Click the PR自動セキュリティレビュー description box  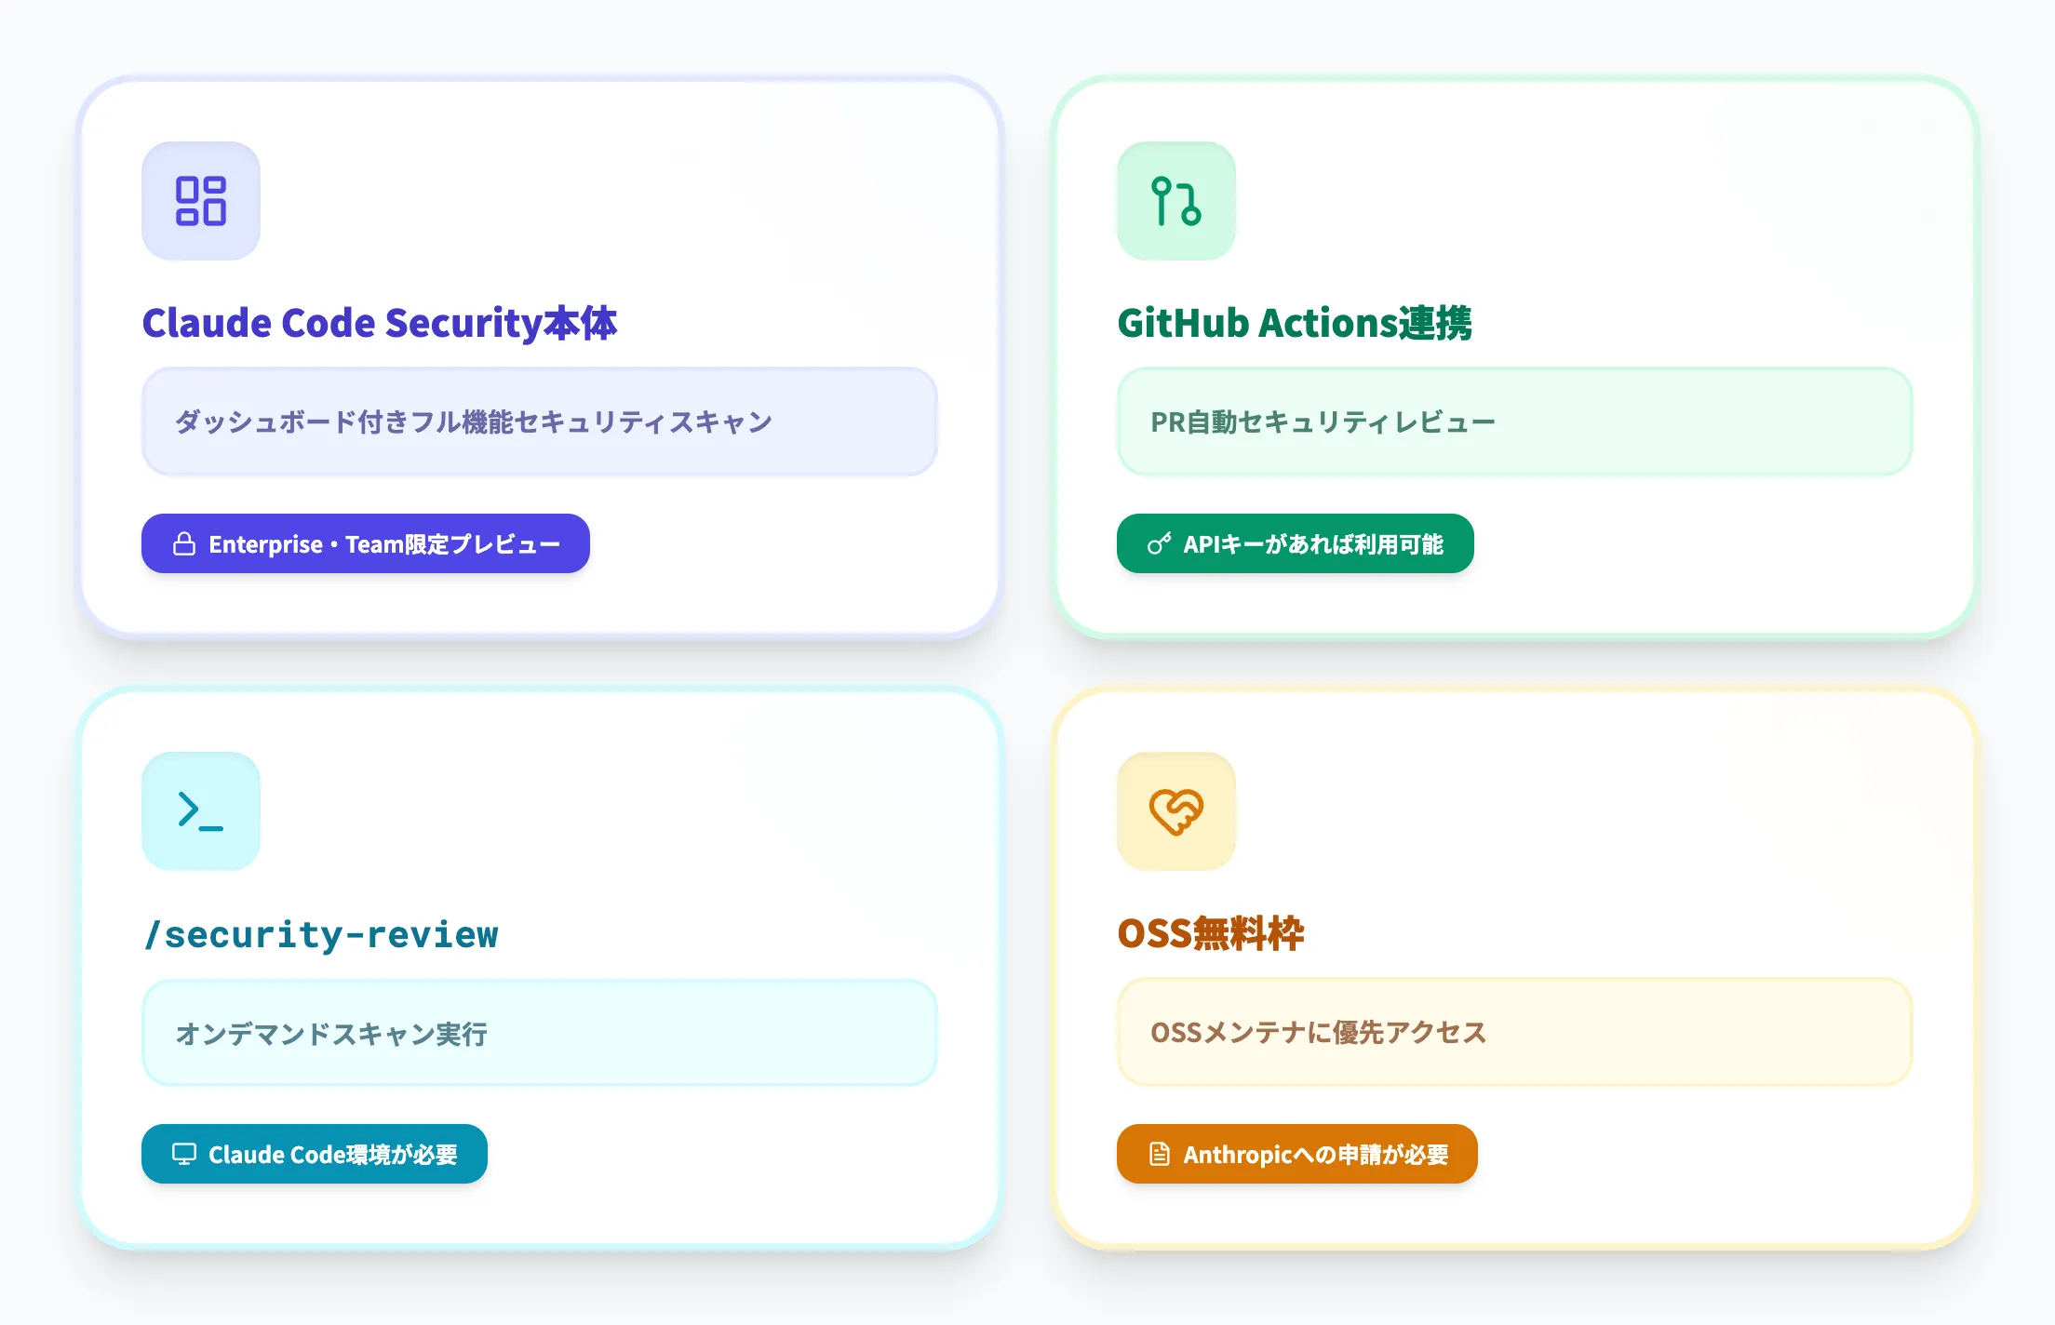tap(1514, 422)
